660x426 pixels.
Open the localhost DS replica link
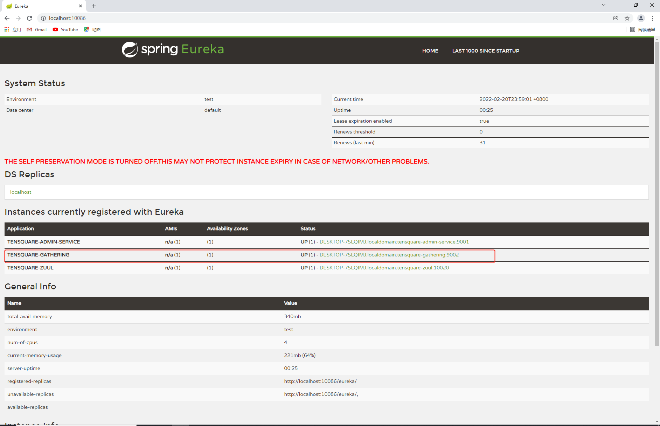21,192
